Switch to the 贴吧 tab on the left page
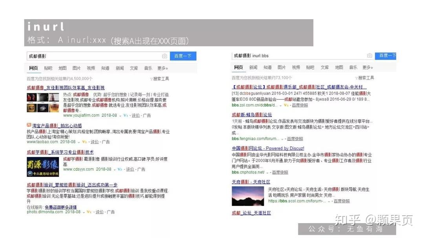424x238 pixels. pyautogui.click(x=48, y=68)
